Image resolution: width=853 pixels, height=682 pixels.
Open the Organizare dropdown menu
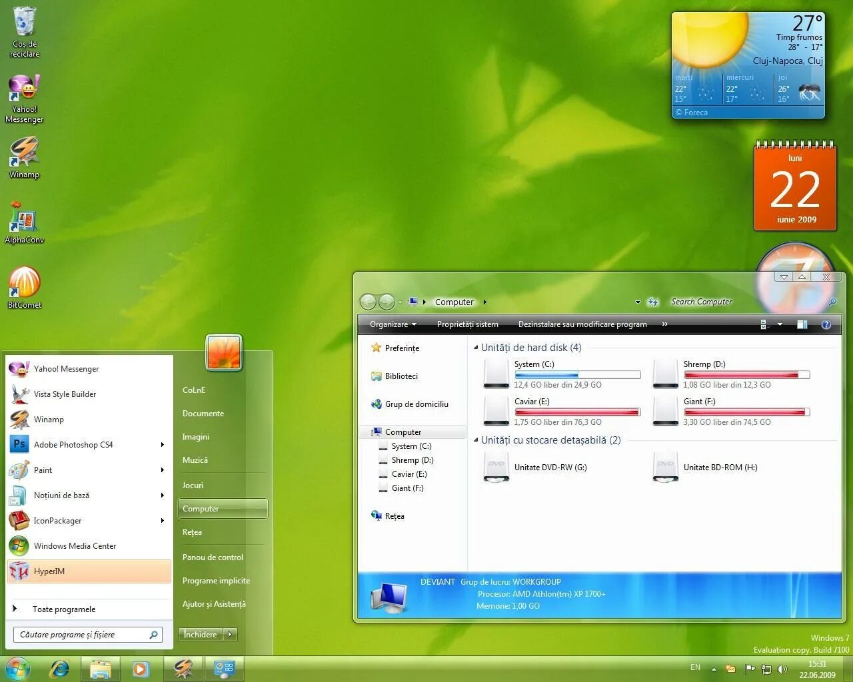click(x=393, y=324)
